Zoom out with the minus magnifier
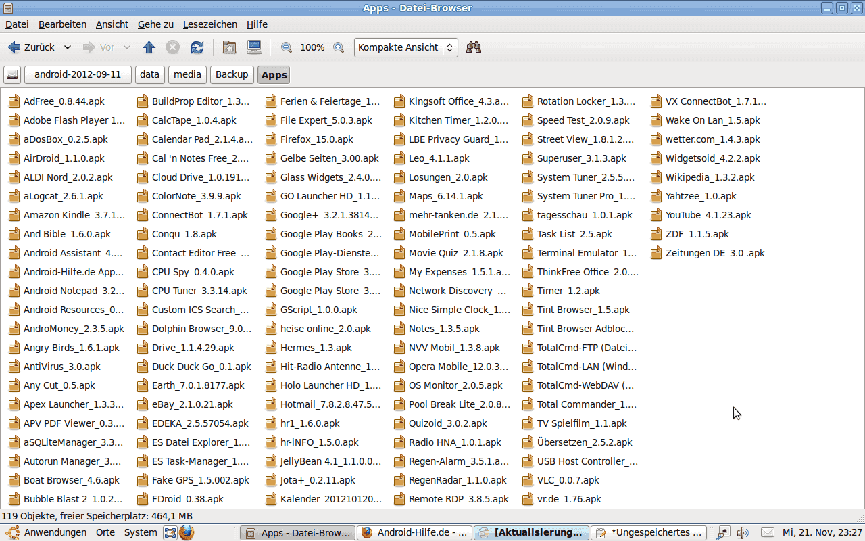865x541 pixels. (287, 47)
